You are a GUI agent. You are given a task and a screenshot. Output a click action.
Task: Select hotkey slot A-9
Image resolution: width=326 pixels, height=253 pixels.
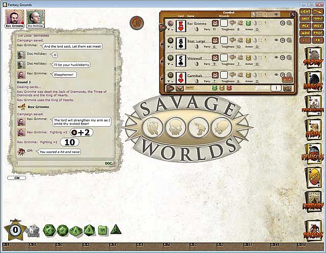point(230,246)
